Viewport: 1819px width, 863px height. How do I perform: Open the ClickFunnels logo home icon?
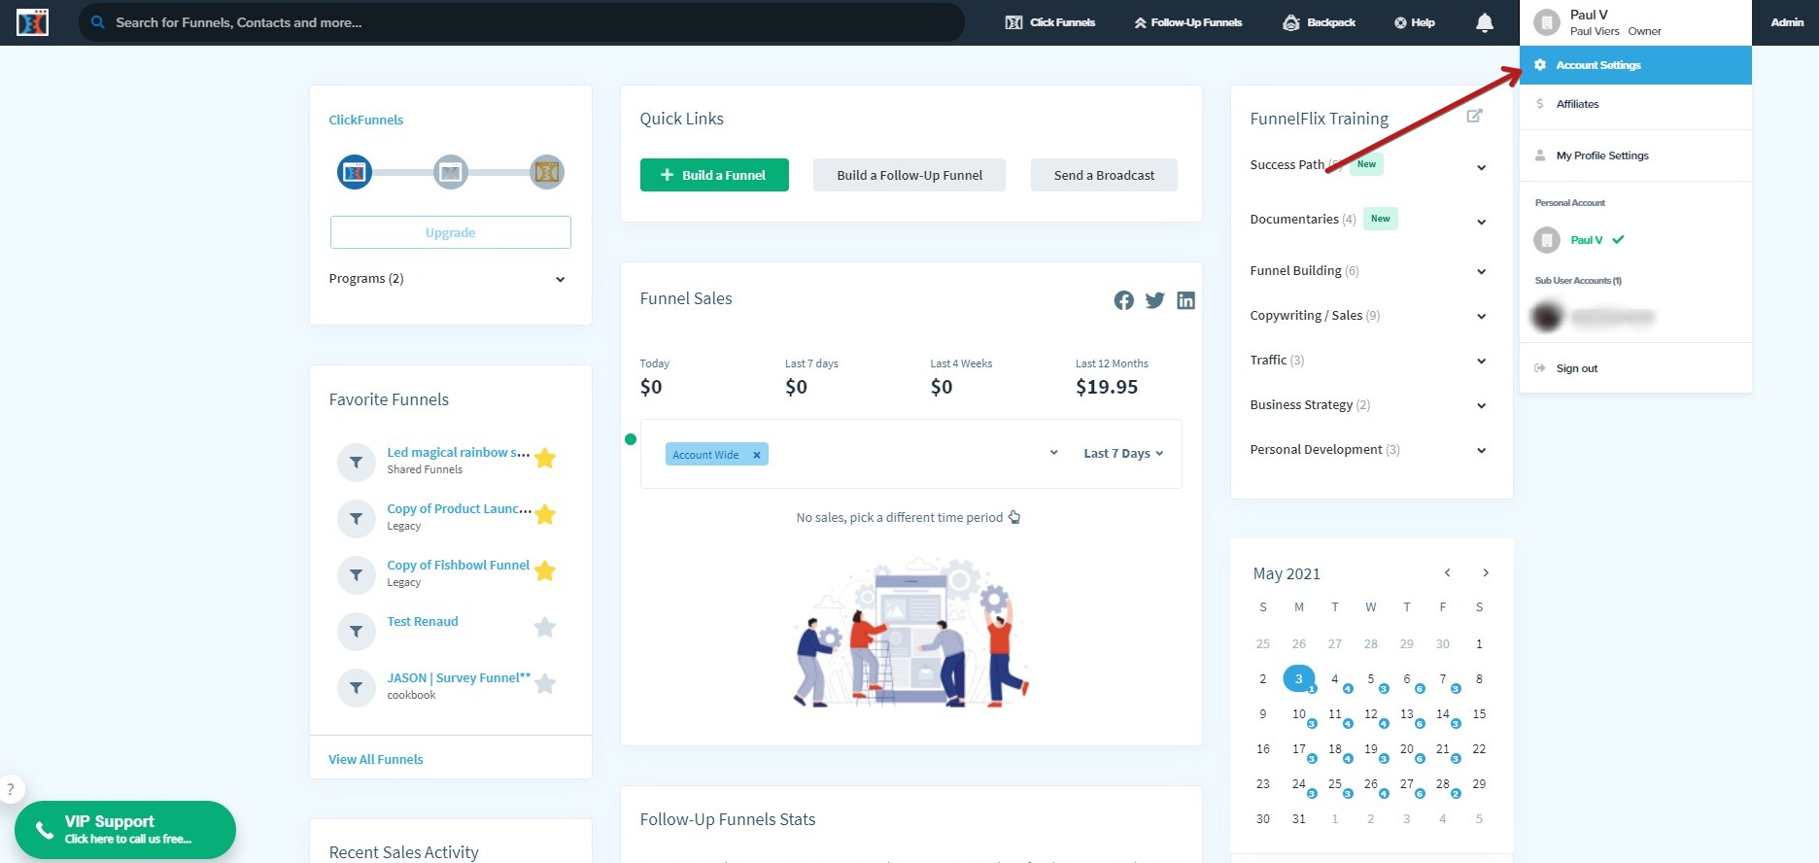click(x=32, y=22)
